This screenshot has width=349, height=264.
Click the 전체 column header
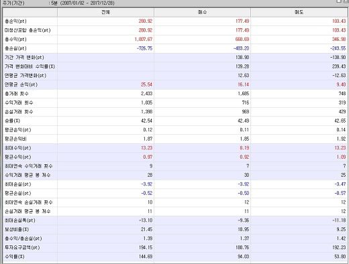click(x=105, y=12)
